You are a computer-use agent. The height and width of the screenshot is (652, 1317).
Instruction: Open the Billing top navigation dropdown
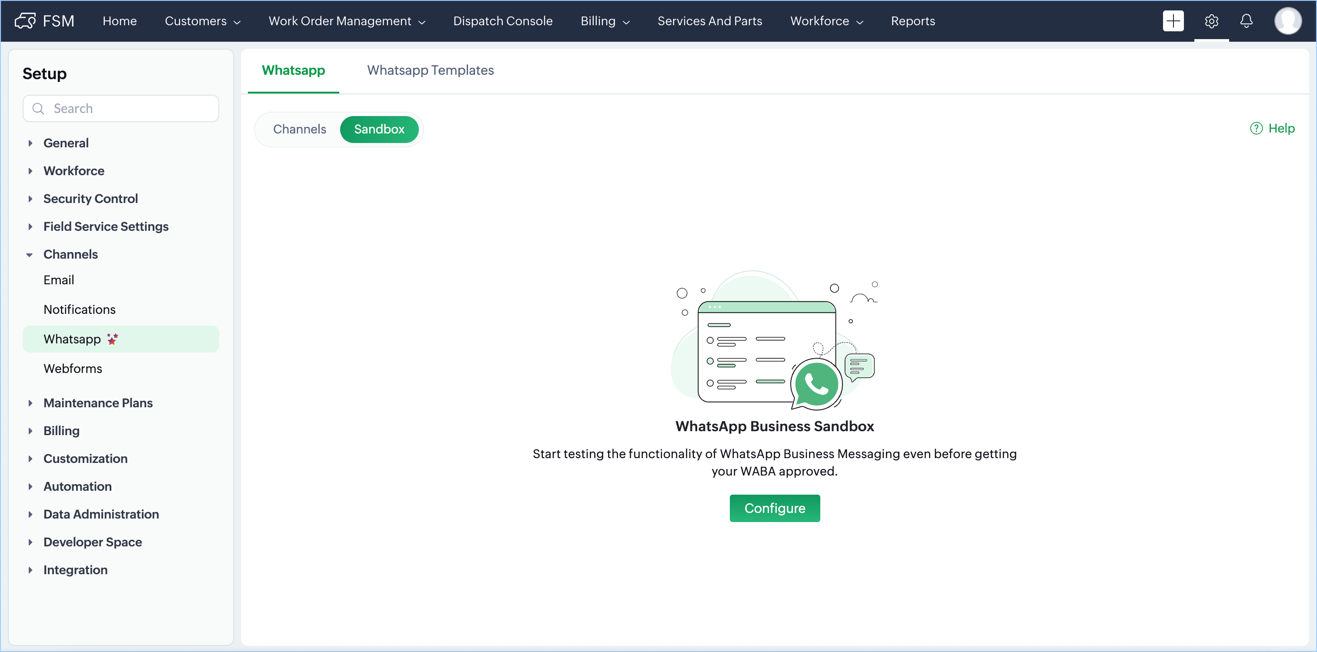pos(605,21)
